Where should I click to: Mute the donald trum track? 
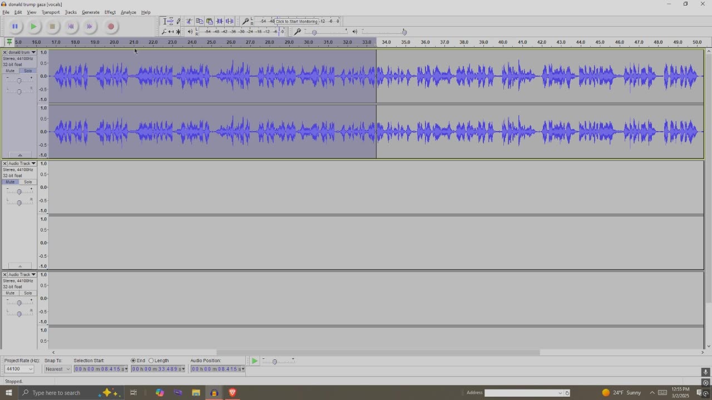[10, 71]
